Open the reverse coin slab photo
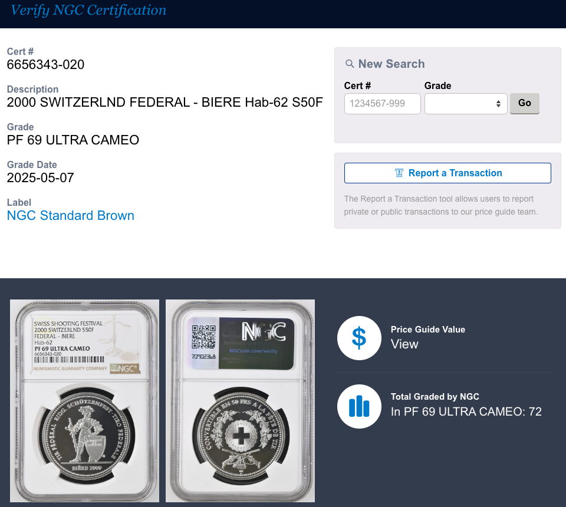 (240, 400)
